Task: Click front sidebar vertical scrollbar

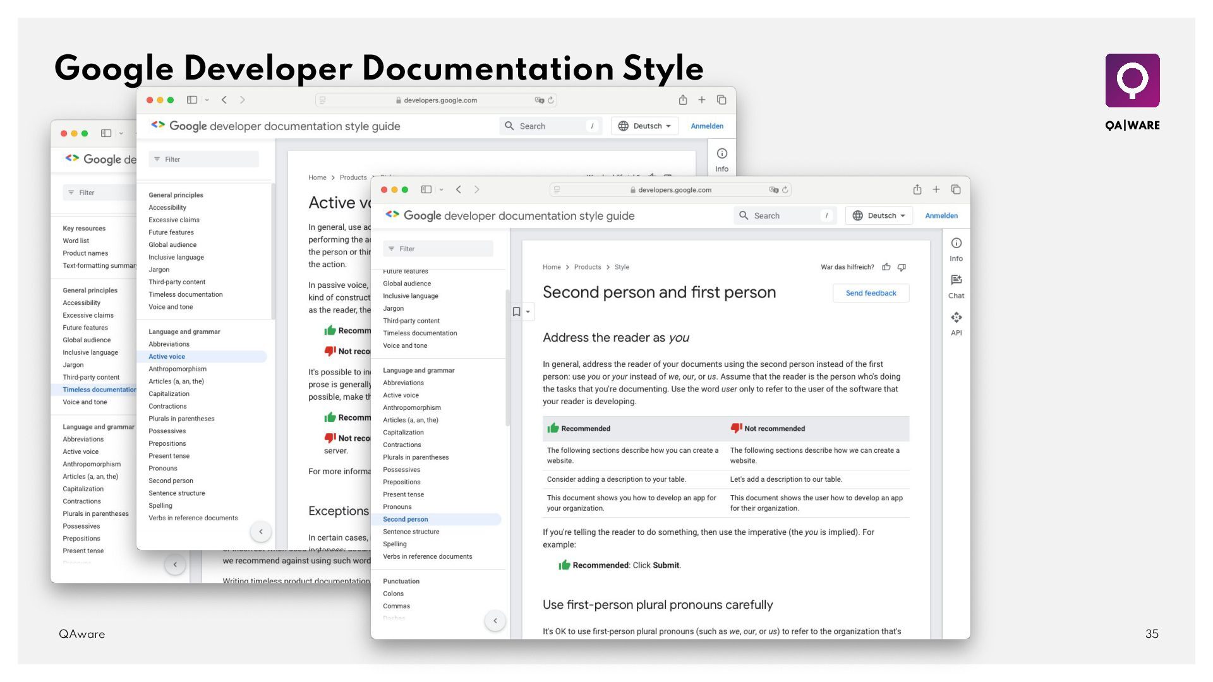Action: point(507,357)
